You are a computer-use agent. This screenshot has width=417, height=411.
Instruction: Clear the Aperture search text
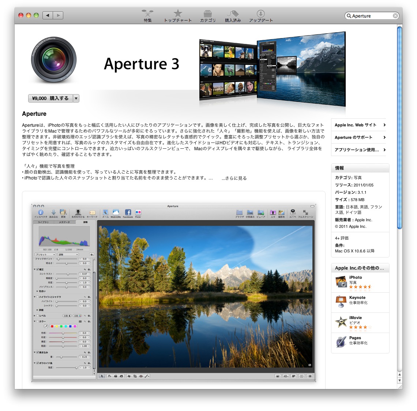395,16
